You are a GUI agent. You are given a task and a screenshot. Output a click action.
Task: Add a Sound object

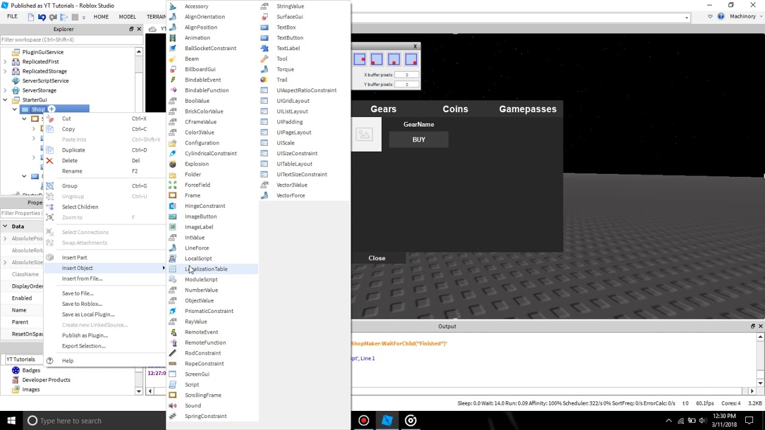[212, 406]
